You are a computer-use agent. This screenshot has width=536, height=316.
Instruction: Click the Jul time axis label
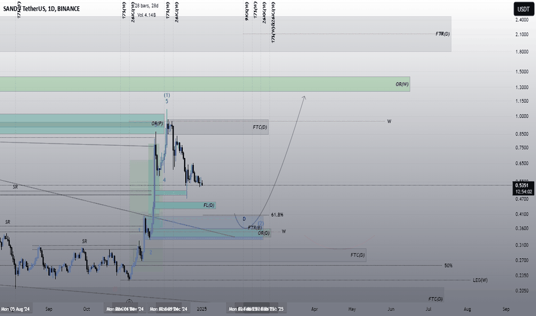coord(428,309)
